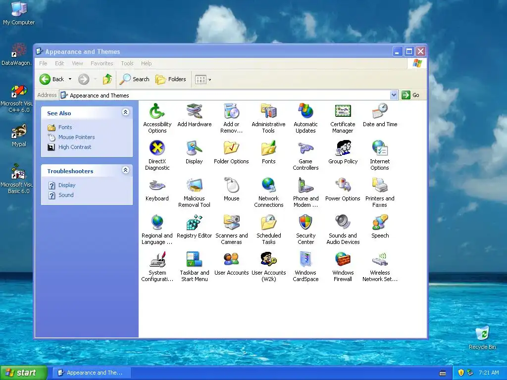Open Taskbar and Start Menu settings

click(194, 267)
